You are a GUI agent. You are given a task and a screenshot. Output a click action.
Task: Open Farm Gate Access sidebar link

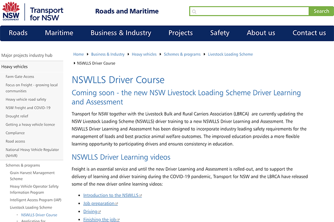coord(20,77)
